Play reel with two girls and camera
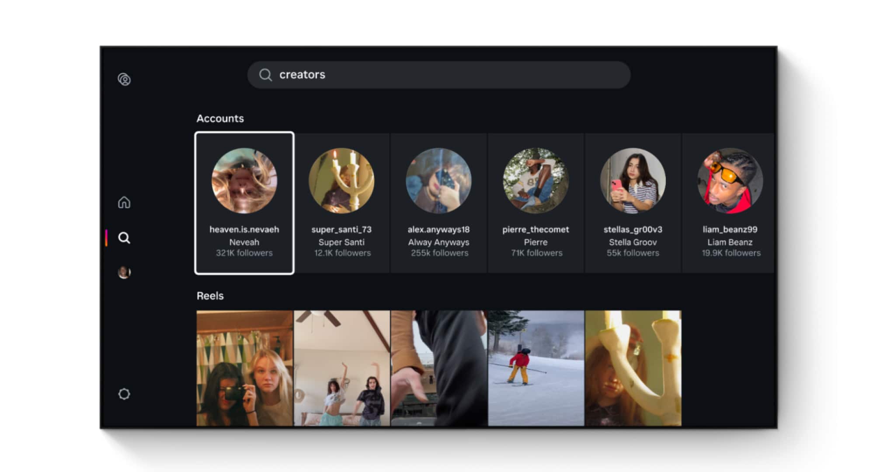The height and width of the screenshot is (472, 873). 244,368
